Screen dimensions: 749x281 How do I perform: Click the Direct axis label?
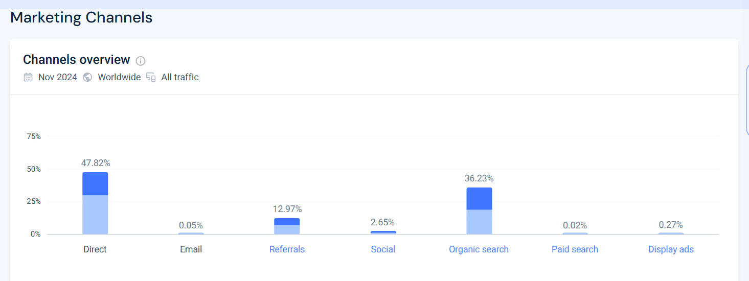click(x=95, y=249)
